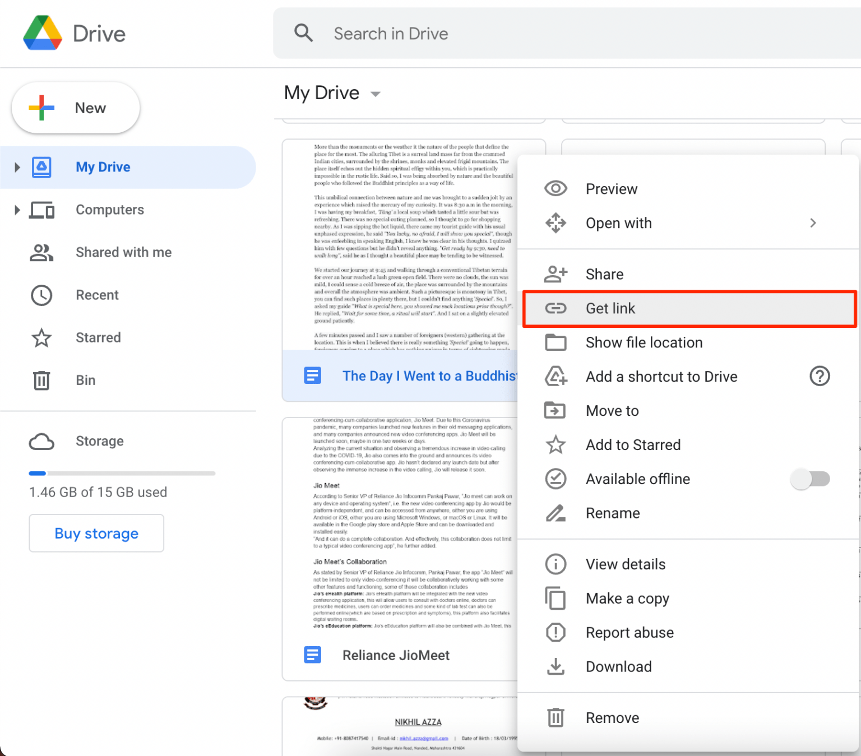This screenshot has height=756, width=861.
Task: Click the storage usage progress bar
Action: pyautogui.click(x=122, y=474)
